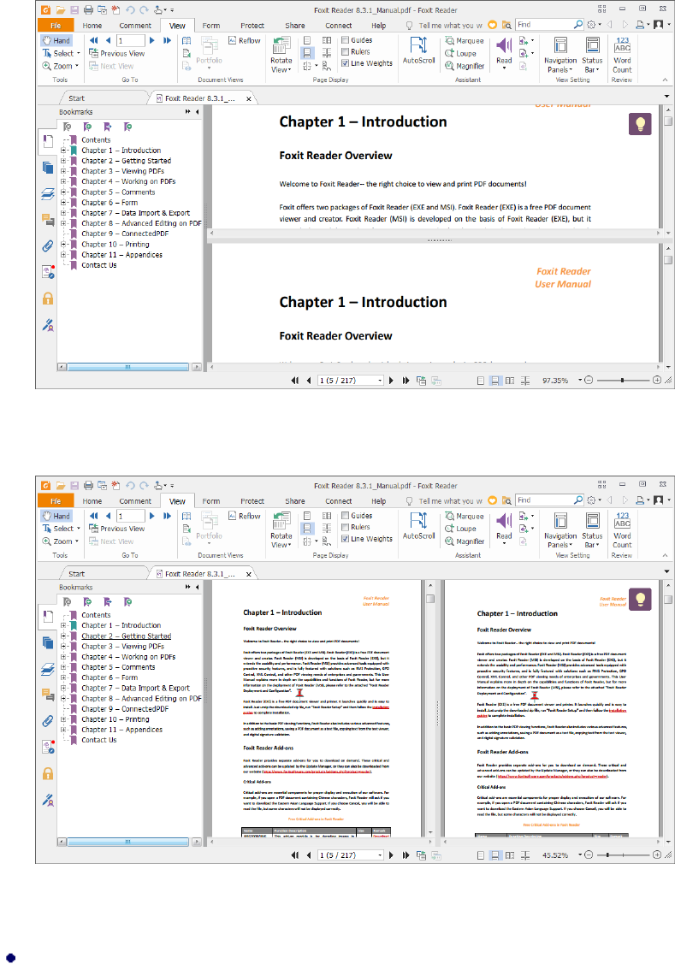Go to first page using upper ribbon arrow
The height and width of the screenshot is (964, 675).
pyautogui.click(x=93, y=40)
